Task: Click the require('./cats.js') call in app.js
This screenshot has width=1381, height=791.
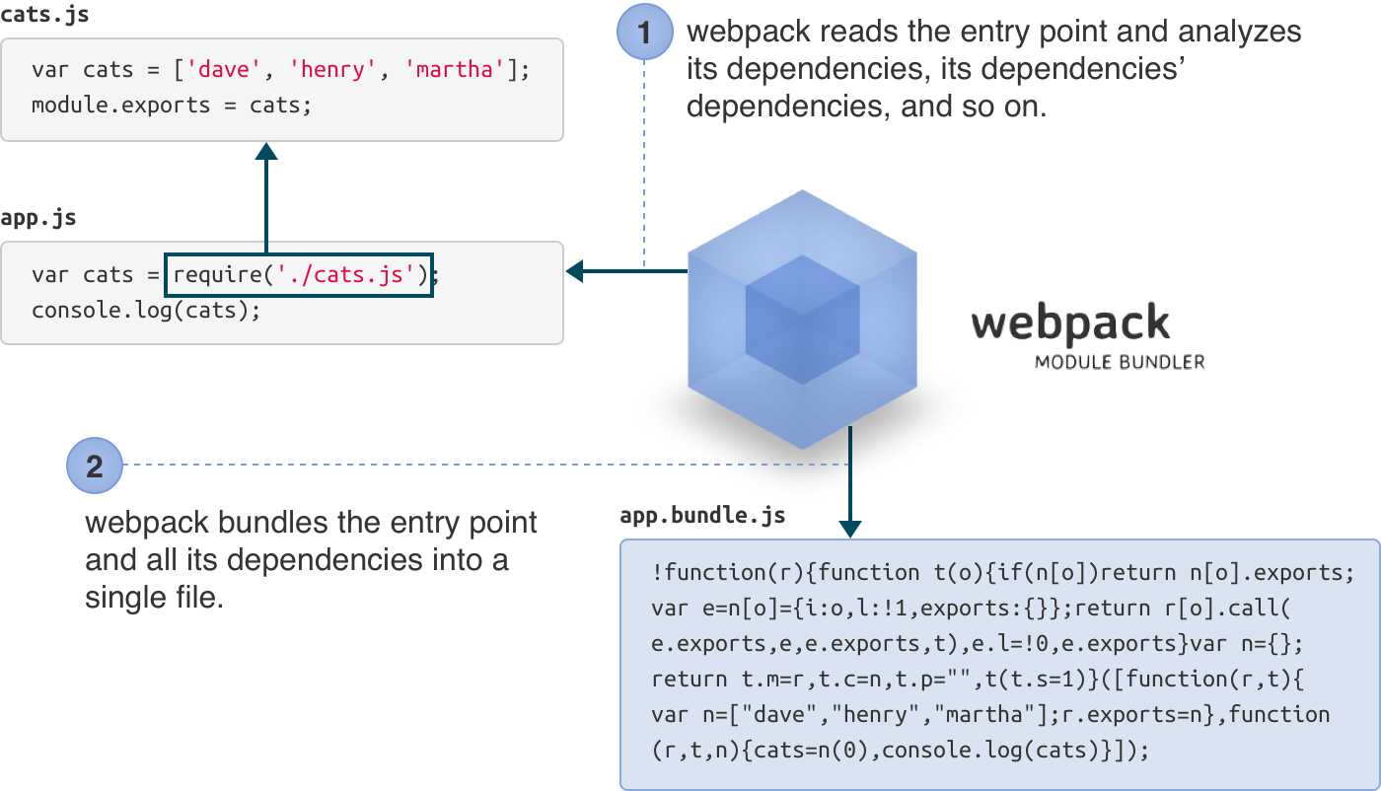Action: tap(299, 274)
